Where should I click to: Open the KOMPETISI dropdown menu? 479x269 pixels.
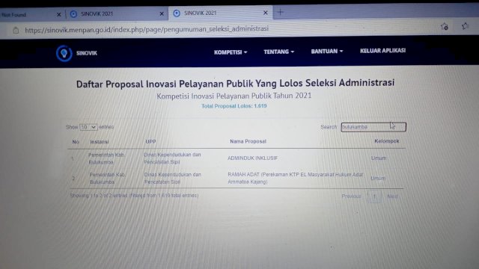(x=231, y=52)
